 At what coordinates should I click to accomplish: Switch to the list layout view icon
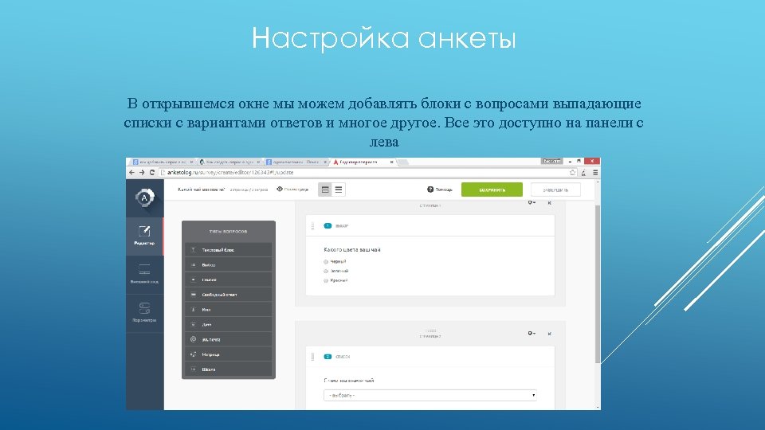pyautogui.click(x=339, y=190)
